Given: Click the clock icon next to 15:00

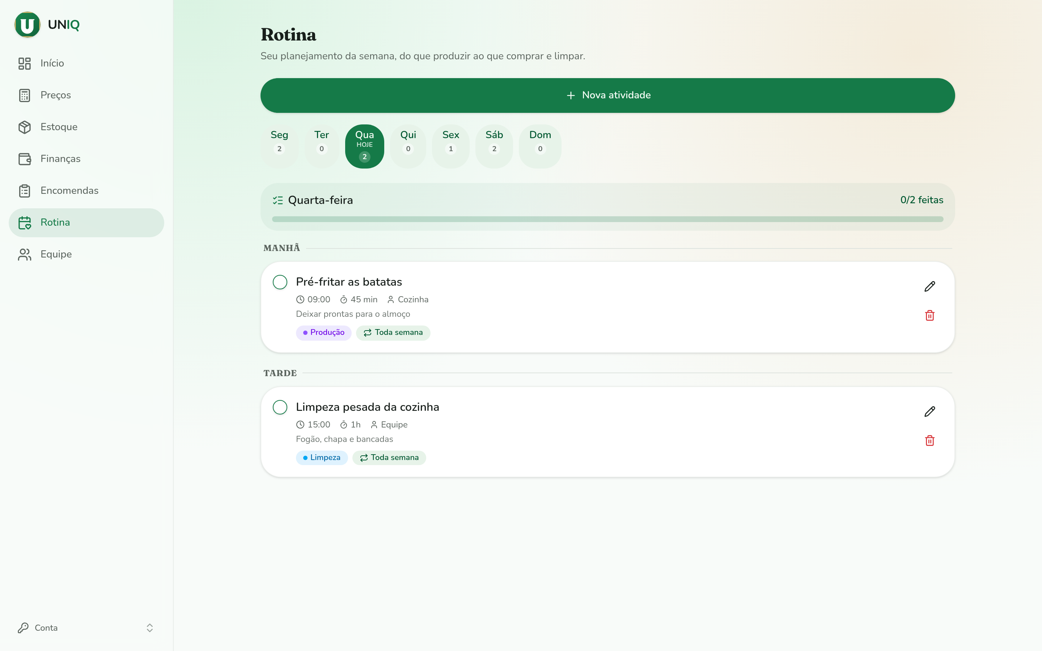Looking at the screenshot, I should tap(300, 425).
